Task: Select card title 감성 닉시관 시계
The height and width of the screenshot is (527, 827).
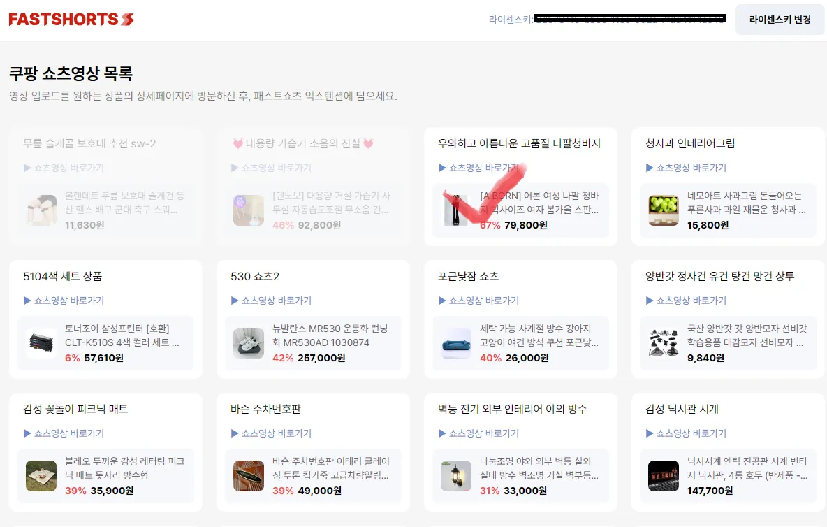Action: pos(682,410)
